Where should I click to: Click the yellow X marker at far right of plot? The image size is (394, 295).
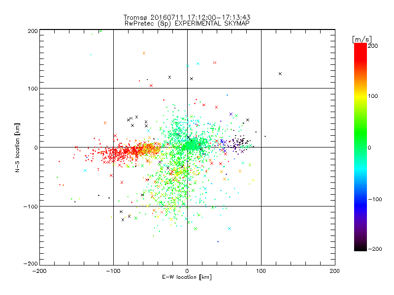[253, 180]
